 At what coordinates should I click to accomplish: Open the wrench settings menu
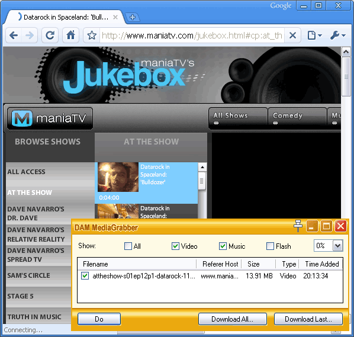click(x=337, y=36)
